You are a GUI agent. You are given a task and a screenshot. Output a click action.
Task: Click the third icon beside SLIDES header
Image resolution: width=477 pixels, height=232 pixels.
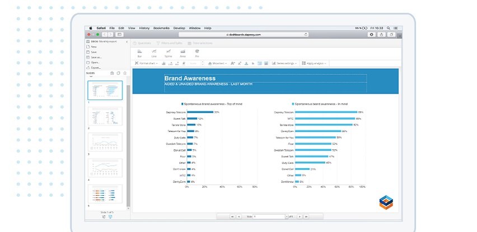125,73
